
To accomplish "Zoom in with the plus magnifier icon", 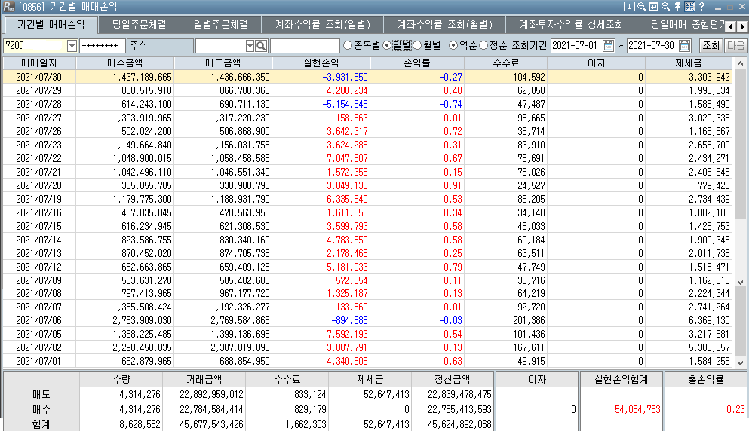I will [665, 7].
